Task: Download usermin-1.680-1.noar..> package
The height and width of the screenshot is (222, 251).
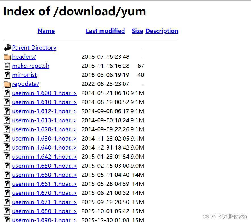Action: click(x=45, y=211)
